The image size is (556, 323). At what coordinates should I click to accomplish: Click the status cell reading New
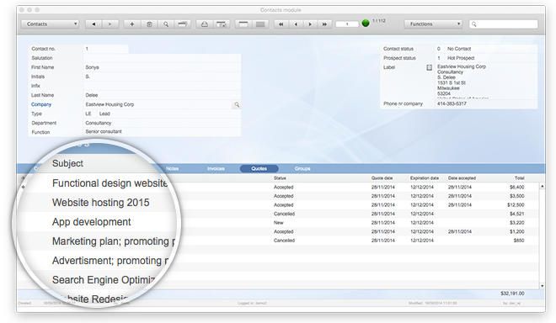[x=278, y=223]
